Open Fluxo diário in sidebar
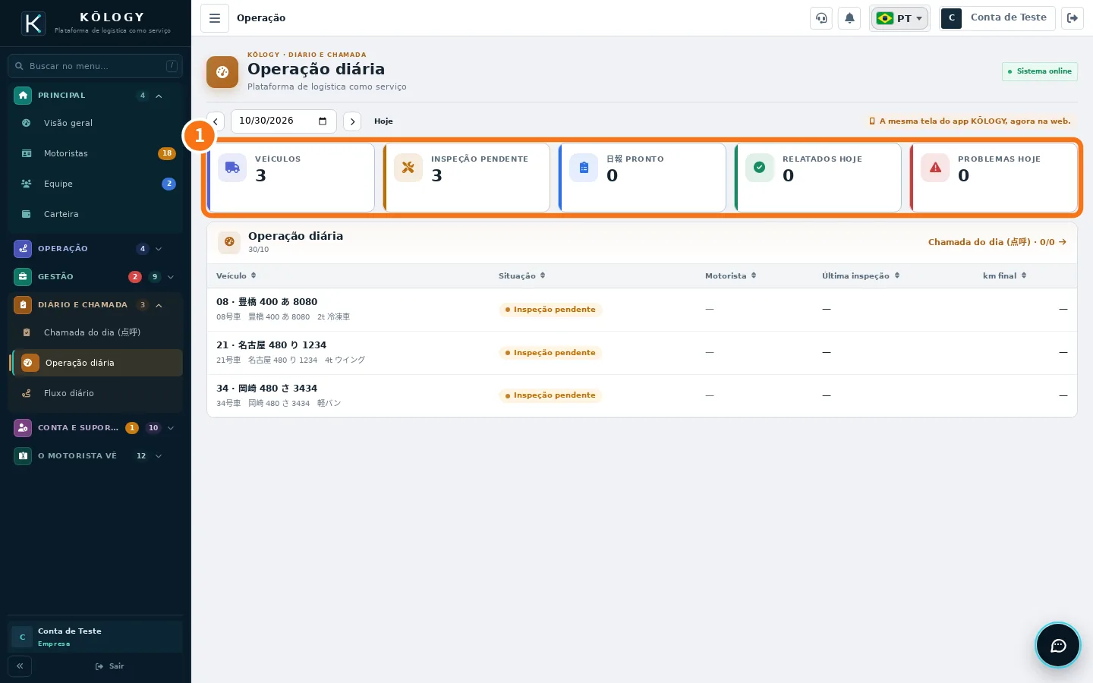The height and width of the screenshot is (683, 1093). (96, 393)
